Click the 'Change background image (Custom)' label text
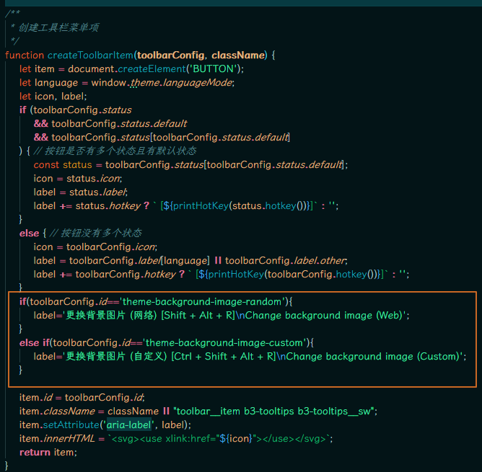The width and height of the screenshot is (482, 472). coord(375,356)
